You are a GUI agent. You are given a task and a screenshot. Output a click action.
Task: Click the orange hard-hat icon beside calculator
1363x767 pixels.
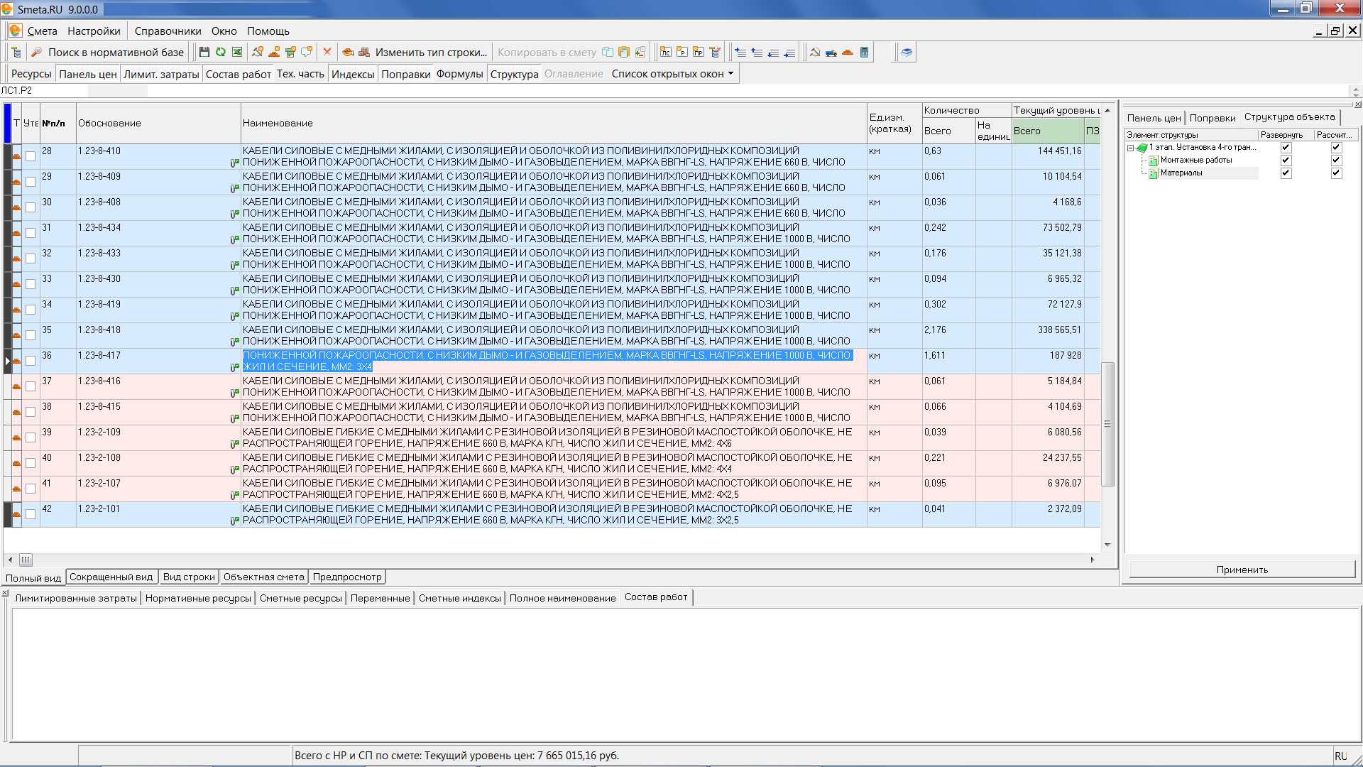848,52
